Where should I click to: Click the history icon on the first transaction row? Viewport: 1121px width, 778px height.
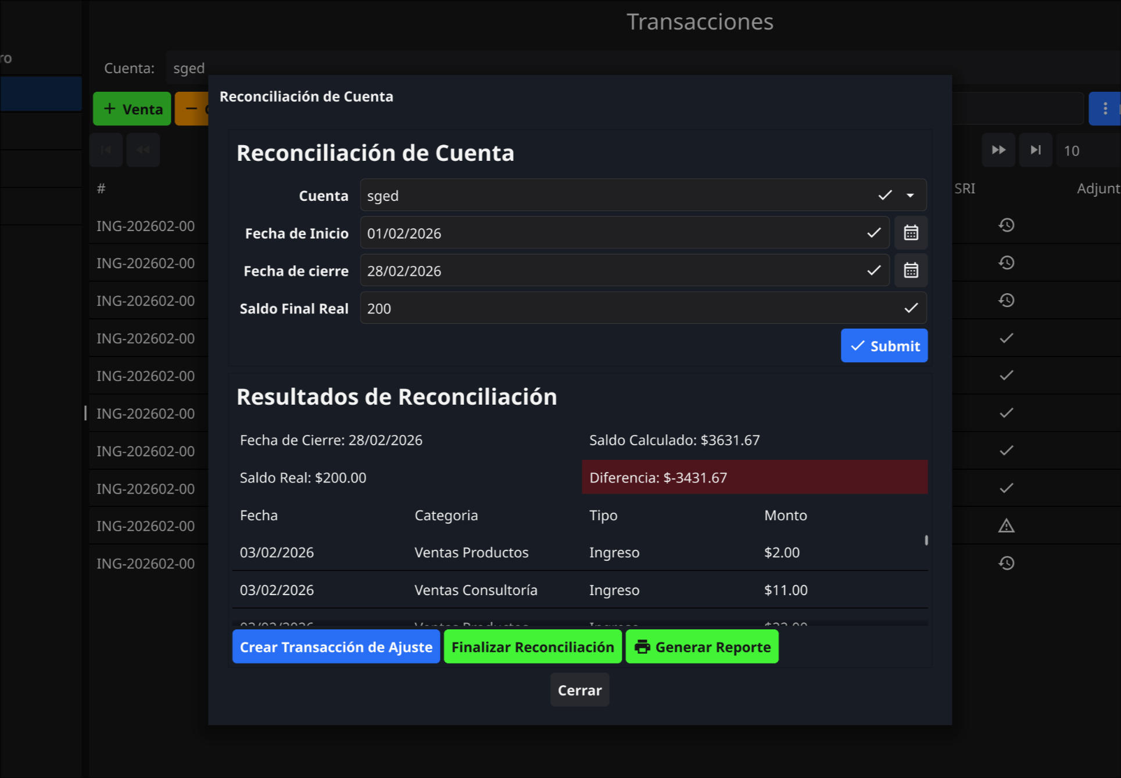point(1007,225)
